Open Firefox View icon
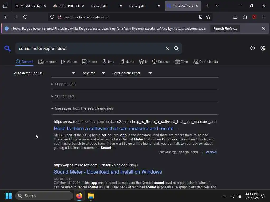Image resolution: width=270 pixels, height=202 pixels. tap(5, 6)
